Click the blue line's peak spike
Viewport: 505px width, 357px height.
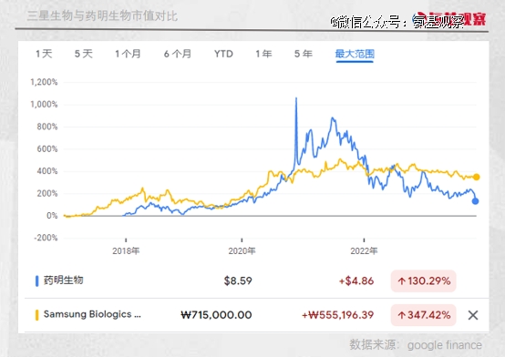[x=296, y=99]
